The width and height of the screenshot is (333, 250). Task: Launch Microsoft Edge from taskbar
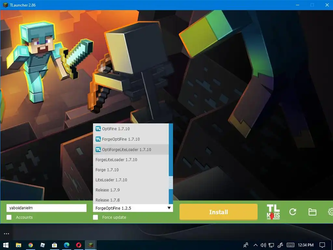click(67, 245)
